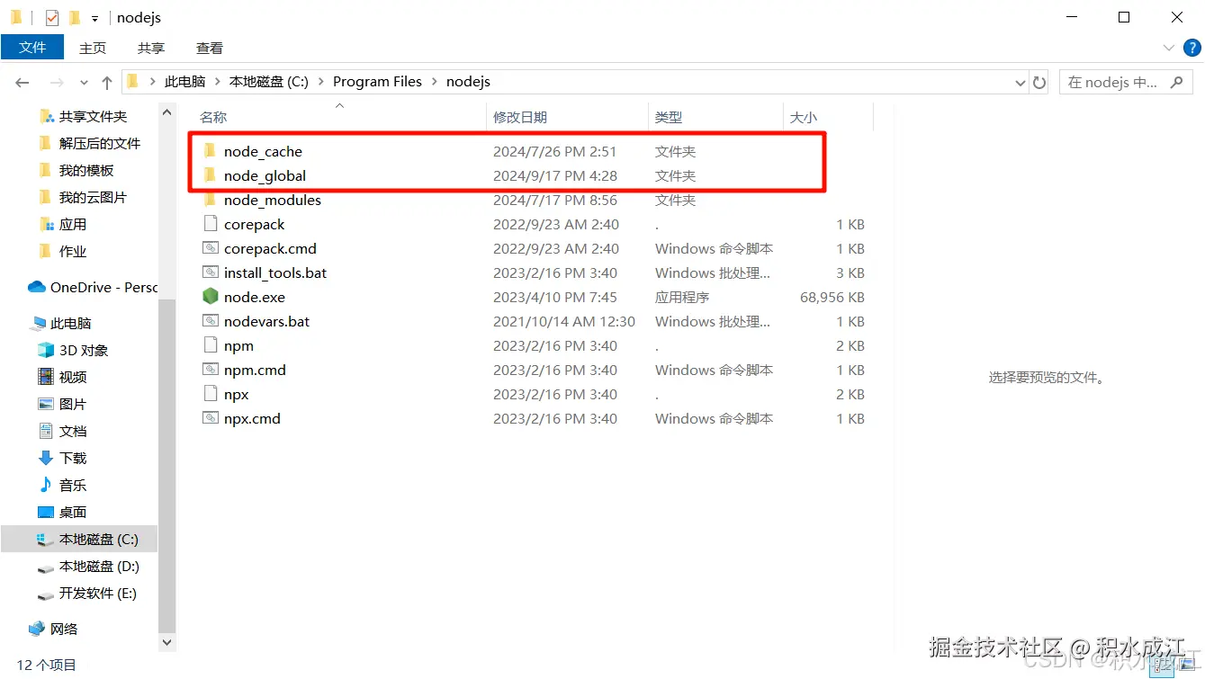Click the navigation pane scrollbar down arrow

pyautogui.click(x=166, y=642)
